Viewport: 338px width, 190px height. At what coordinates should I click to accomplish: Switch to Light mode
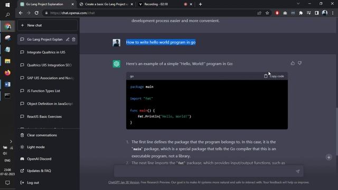point(47,147)
